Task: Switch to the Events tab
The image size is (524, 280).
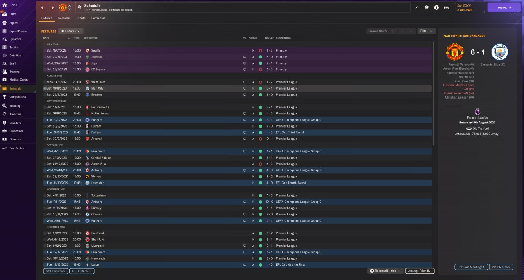Action: pyautogui.click(x=81, y=18)
